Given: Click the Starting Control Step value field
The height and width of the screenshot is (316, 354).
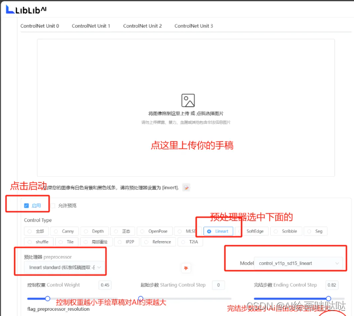Looking at the screenshot, I should pos(218,285).
